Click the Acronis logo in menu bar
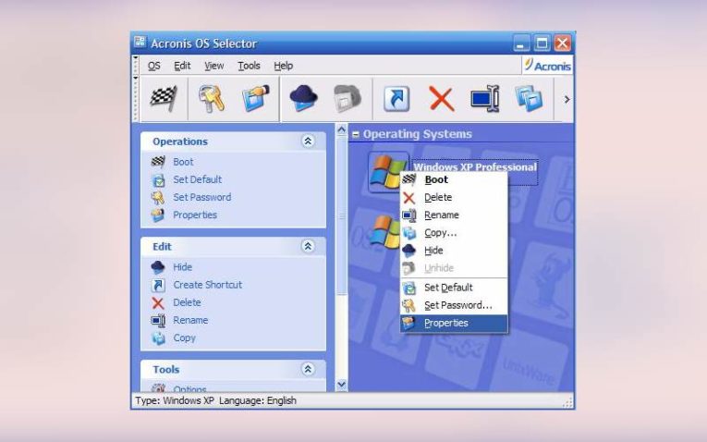This screenshot has width=707, height=442. 547,65
